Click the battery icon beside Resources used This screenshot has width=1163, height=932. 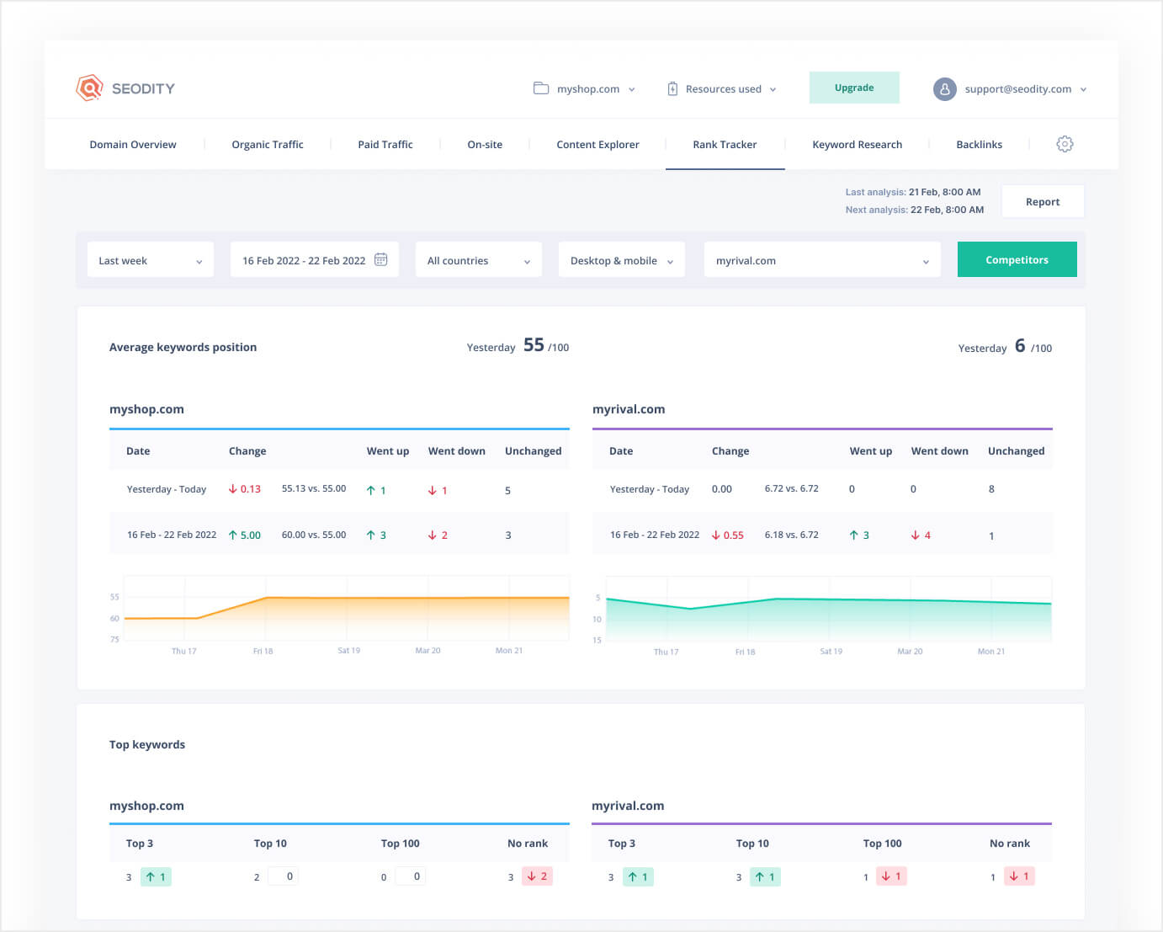(672, 88)
